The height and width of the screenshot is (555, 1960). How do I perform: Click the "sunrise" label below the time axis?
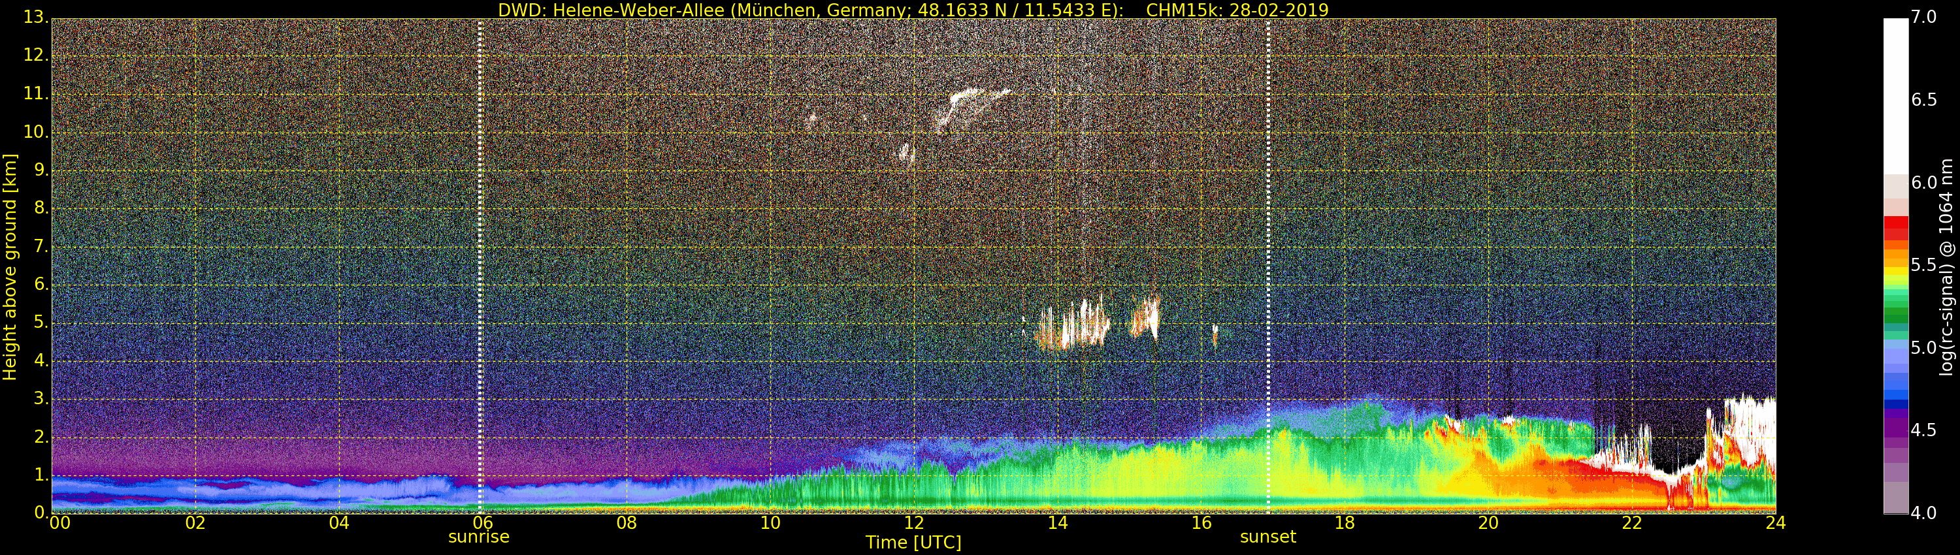point(479,537)
